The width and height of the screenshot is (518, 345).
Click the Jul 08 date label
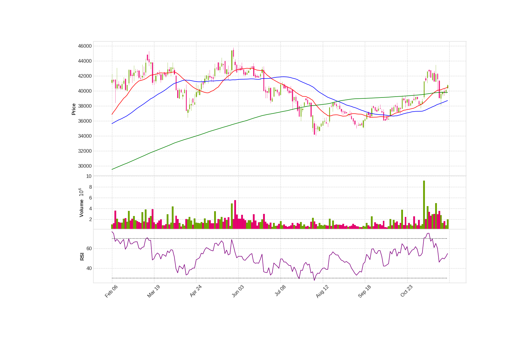click(280, 291)
